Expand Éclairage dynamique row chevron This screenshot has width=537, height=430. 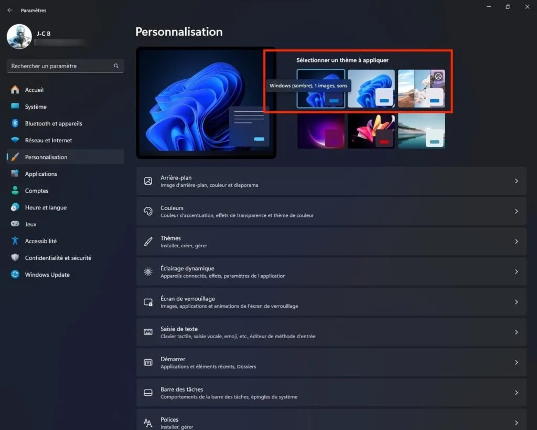coord(516,271)
